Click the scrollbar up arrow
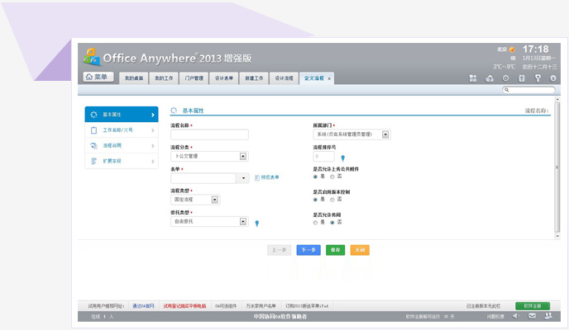The image size is (569, 330). pos(557,99)
